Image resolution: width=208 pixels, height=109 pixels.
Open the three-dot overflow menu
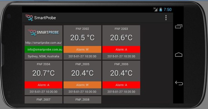coord(166,18)
